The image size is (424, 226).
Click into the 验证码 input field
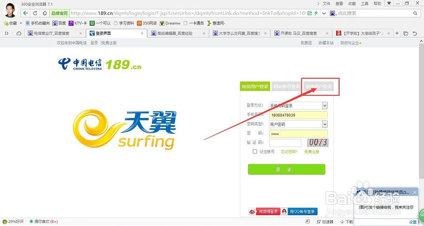pos(285,143)
